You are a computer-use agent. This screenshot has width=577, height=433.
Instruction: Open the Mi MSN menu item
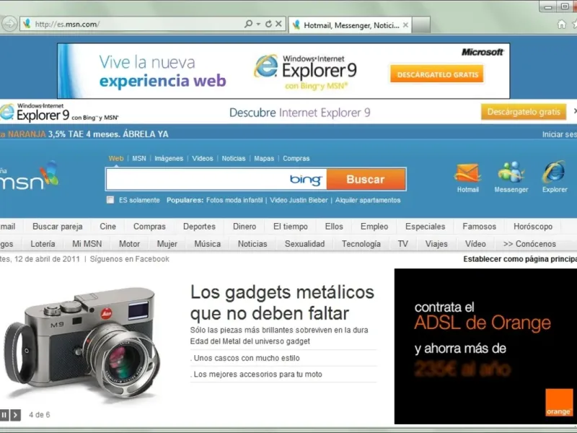tap(87, 244)
